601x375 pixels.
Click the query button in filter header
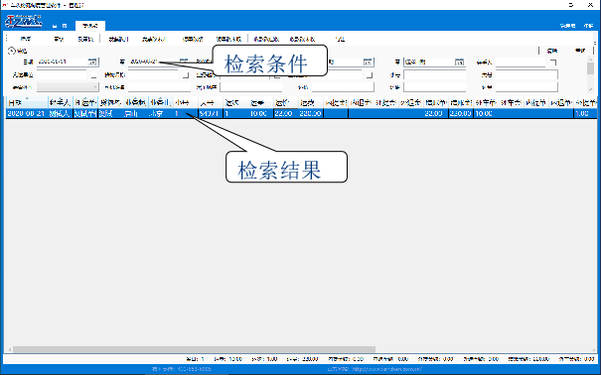tap(552, 51)
